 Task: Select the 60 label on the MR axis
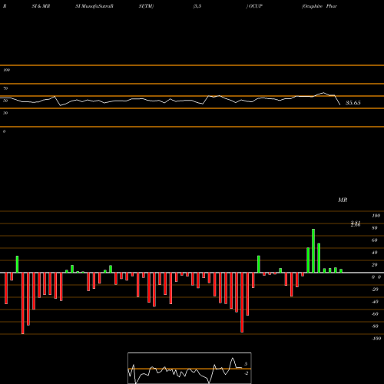[x=375, y=240]
